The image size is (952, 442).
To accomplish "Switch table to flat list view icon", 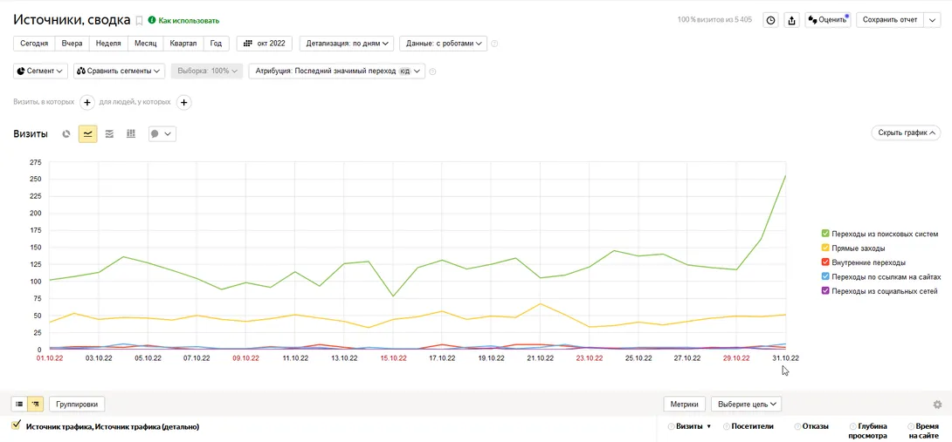I will (x=19, y=404).
